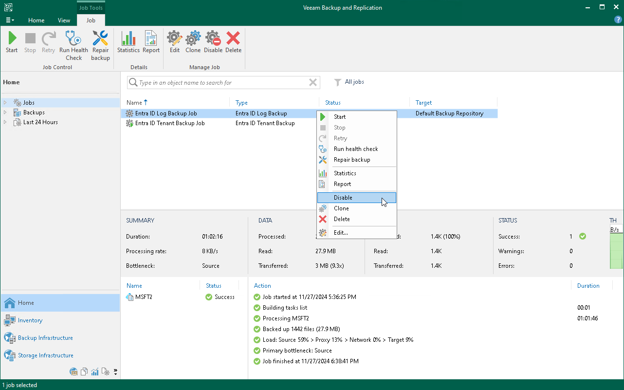624x390 pixels.
Task: Choose Disable in the context menu
Action: click(x=357, y=198)
